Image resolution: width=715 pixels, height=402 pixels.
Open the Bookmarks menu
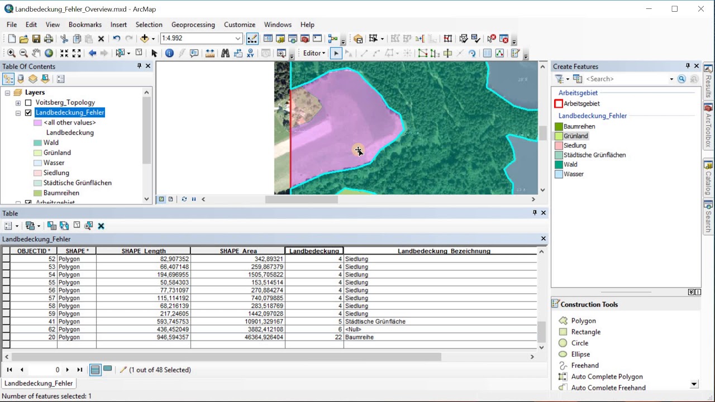pyautogui.click(x=85, y=25)
